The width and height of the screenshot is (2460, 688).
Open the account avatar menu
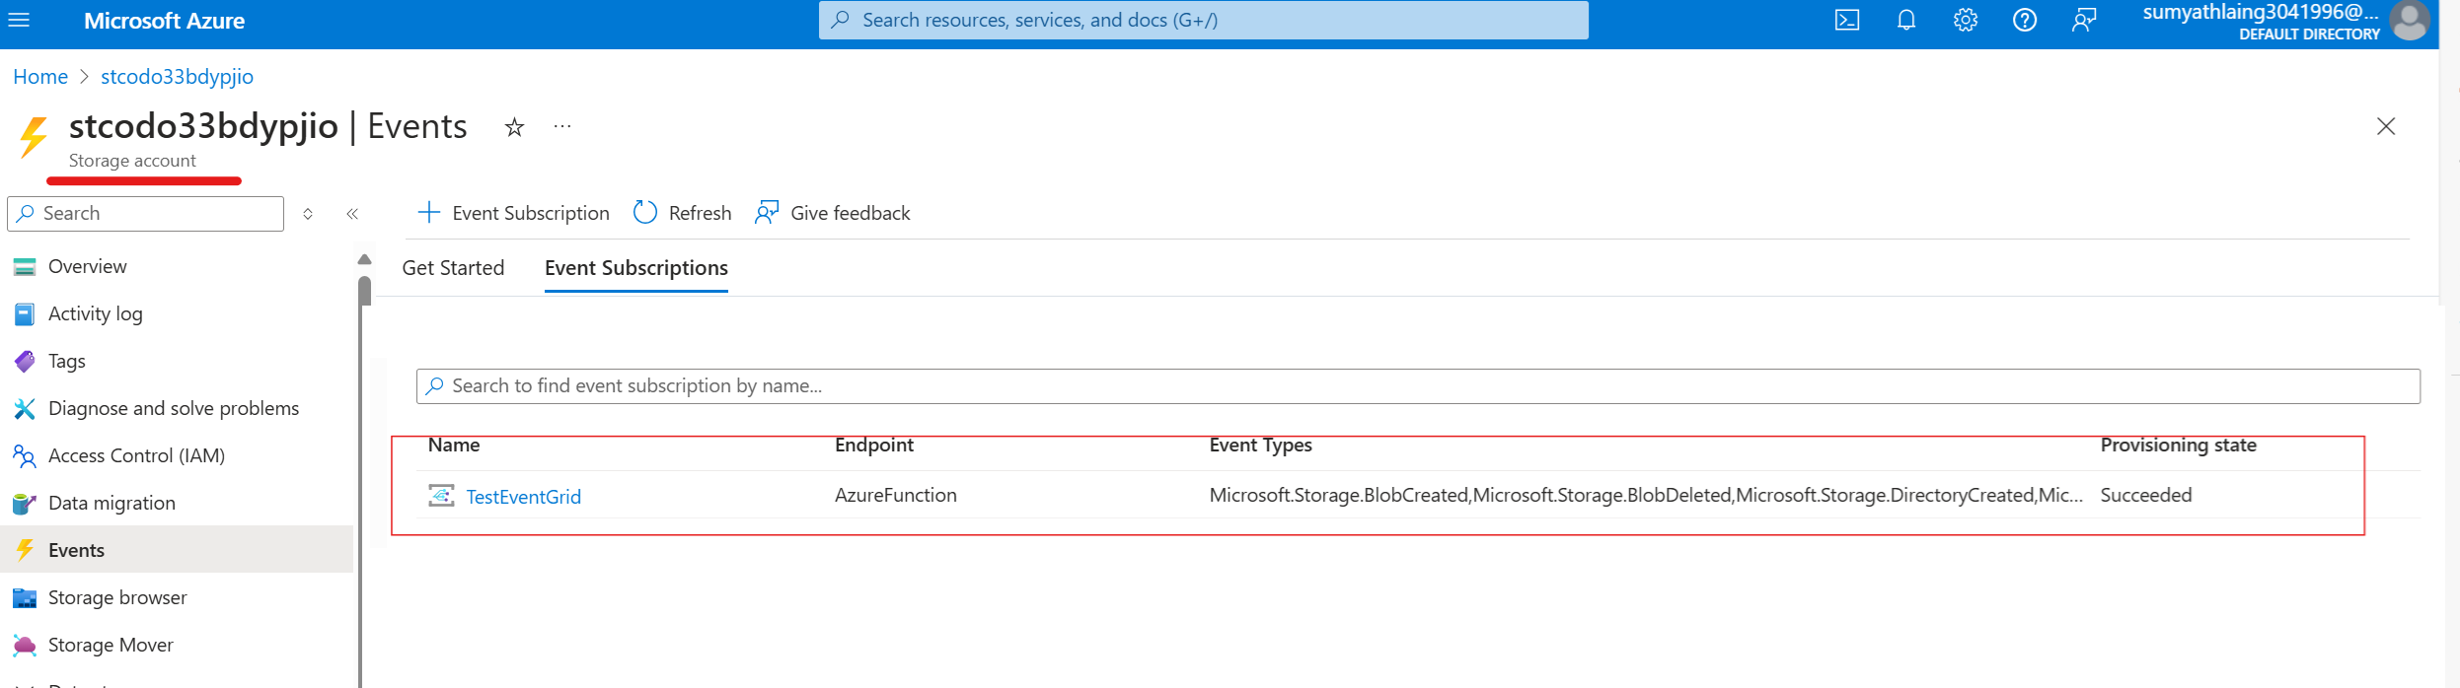(x=2410, y=21)
